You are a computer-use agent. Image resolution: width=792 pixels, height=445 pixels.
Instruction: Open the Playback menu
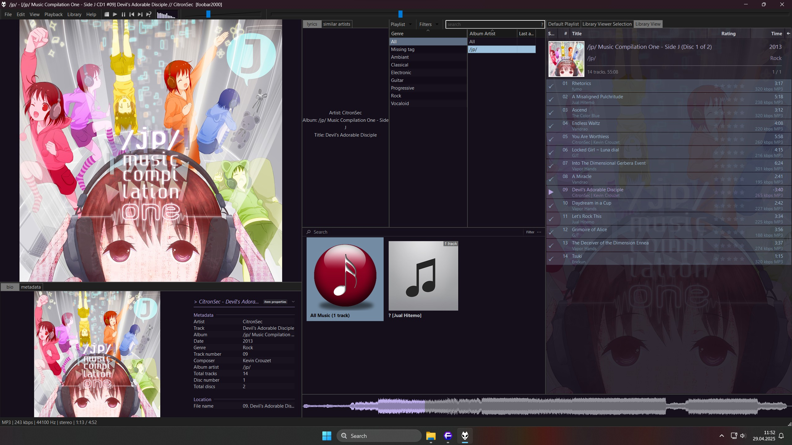point(54,14)
